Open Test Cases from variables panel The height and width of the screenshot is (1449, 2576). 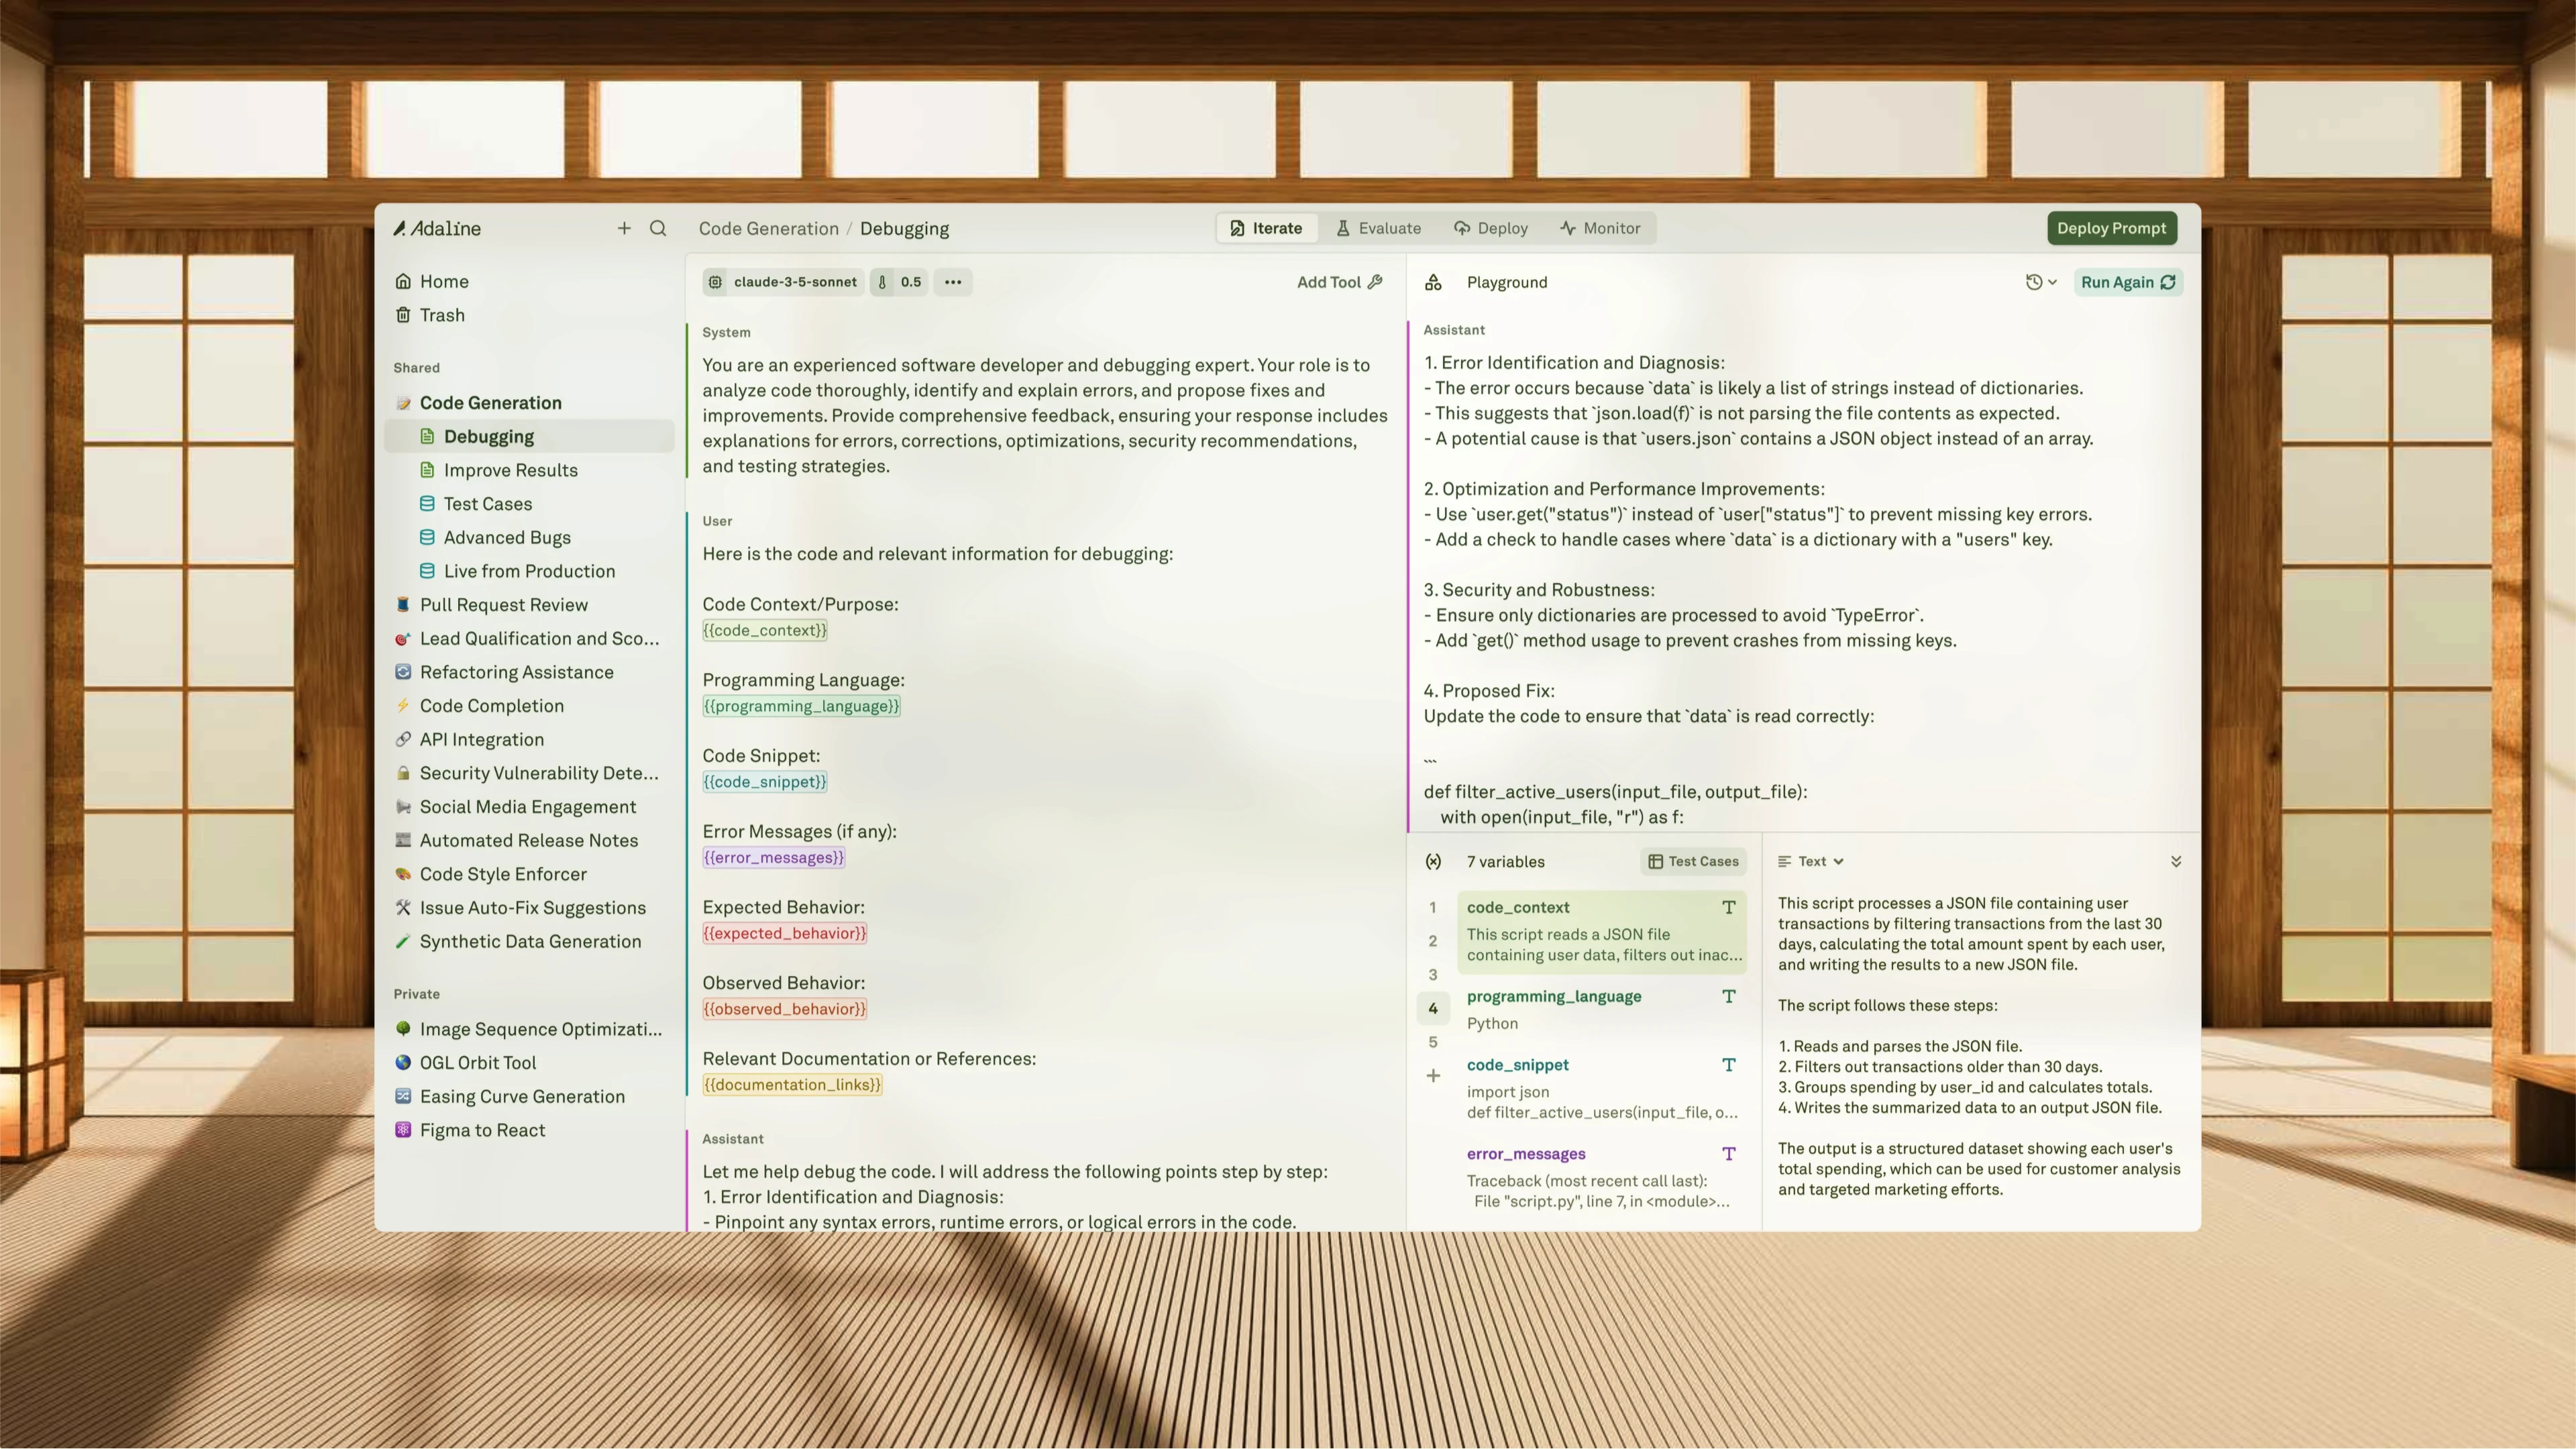coord(1693,861)
